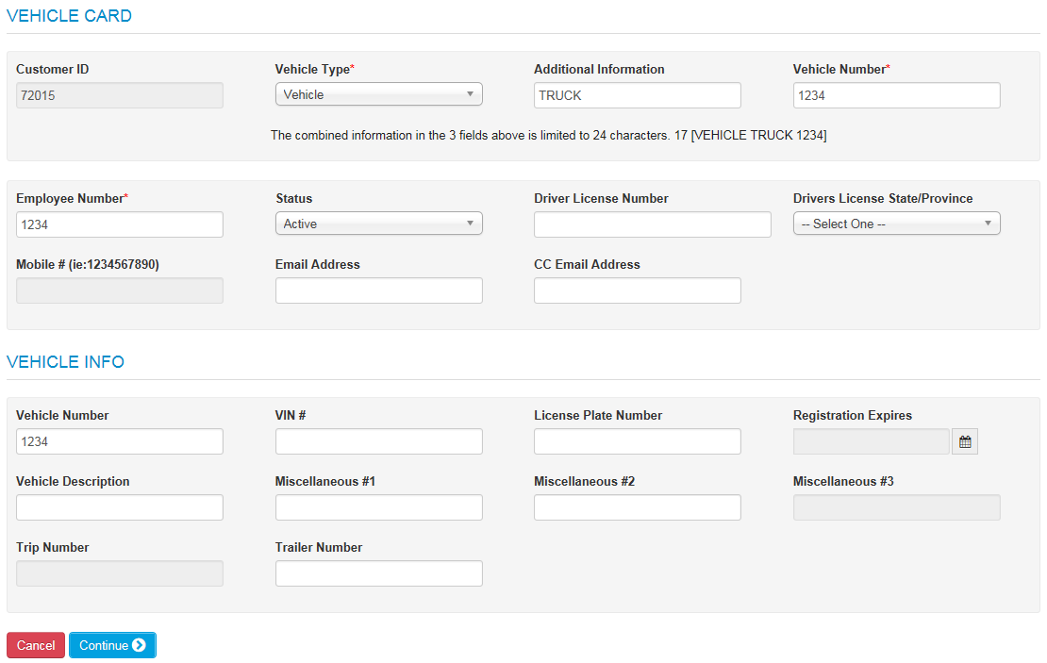The height and width of the screenshot is (663, 1047).
Task: Click the Driver License Number field
Action: [652, 224]
